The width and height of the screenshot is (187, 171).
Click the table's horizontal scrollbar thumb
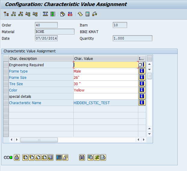(x=39, y=140)
